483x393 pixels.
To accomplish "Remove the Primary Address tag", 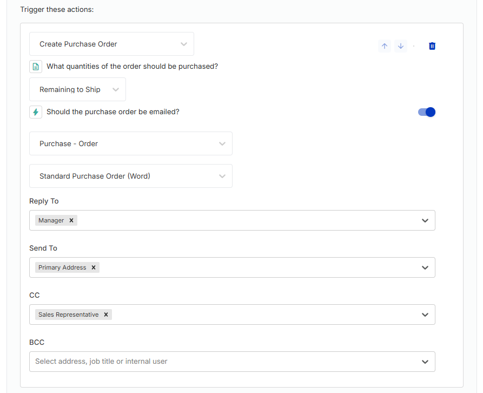I will coord(94,267).
